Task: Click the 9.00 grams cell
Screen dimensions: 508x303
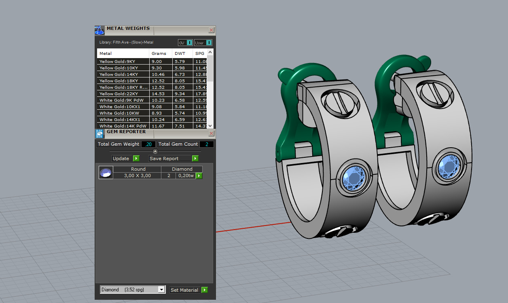Action: [x=161, y=61]
